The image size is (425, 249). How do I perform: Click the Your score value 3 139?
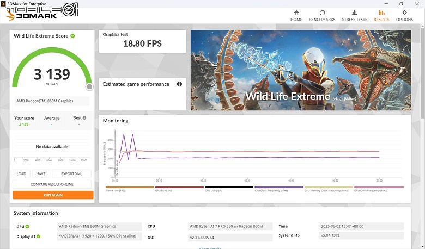pyautogui.click(x=23, y=124)
